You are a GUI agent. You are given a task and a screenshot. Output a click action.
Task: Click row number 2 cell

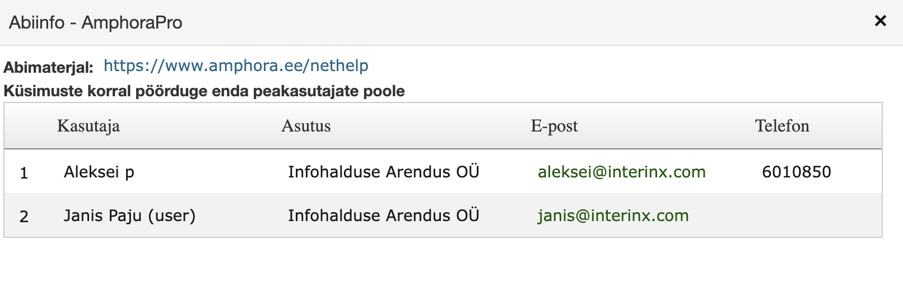[24, 216]
